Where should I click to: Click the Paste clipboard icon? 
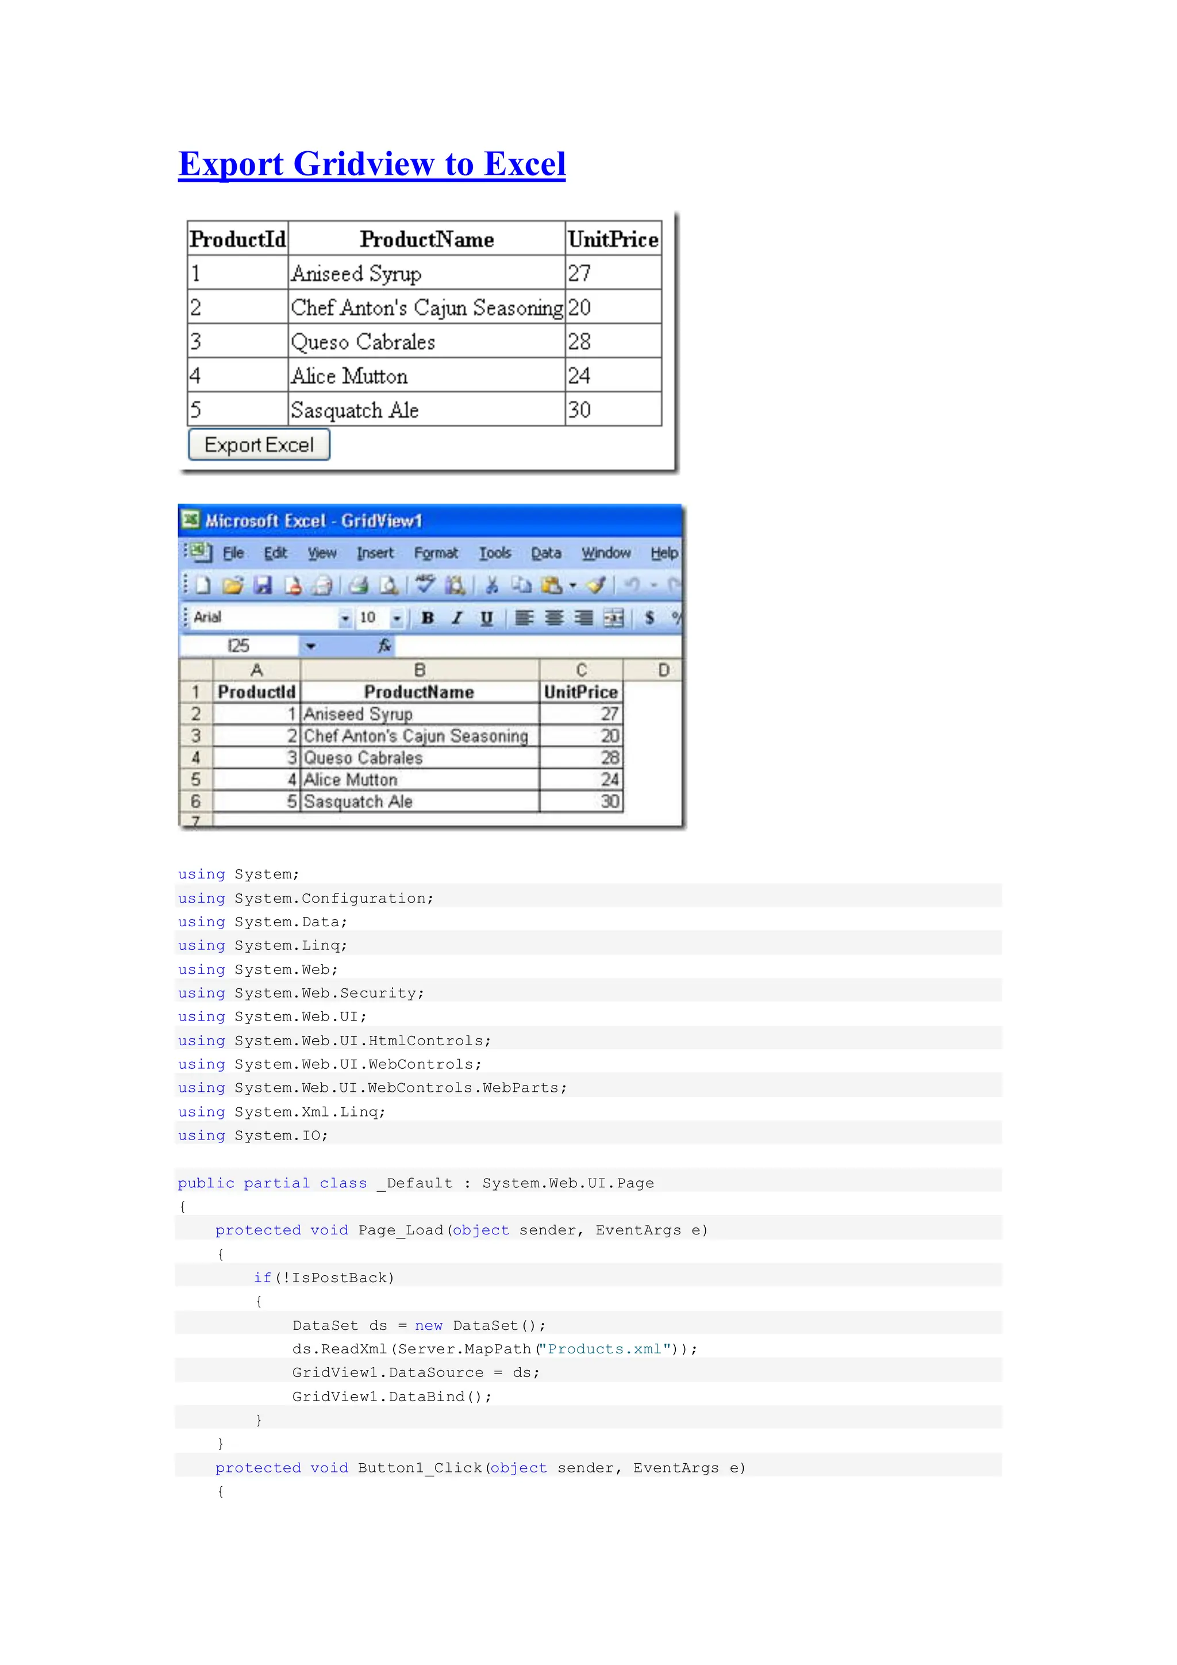[552, 585]
